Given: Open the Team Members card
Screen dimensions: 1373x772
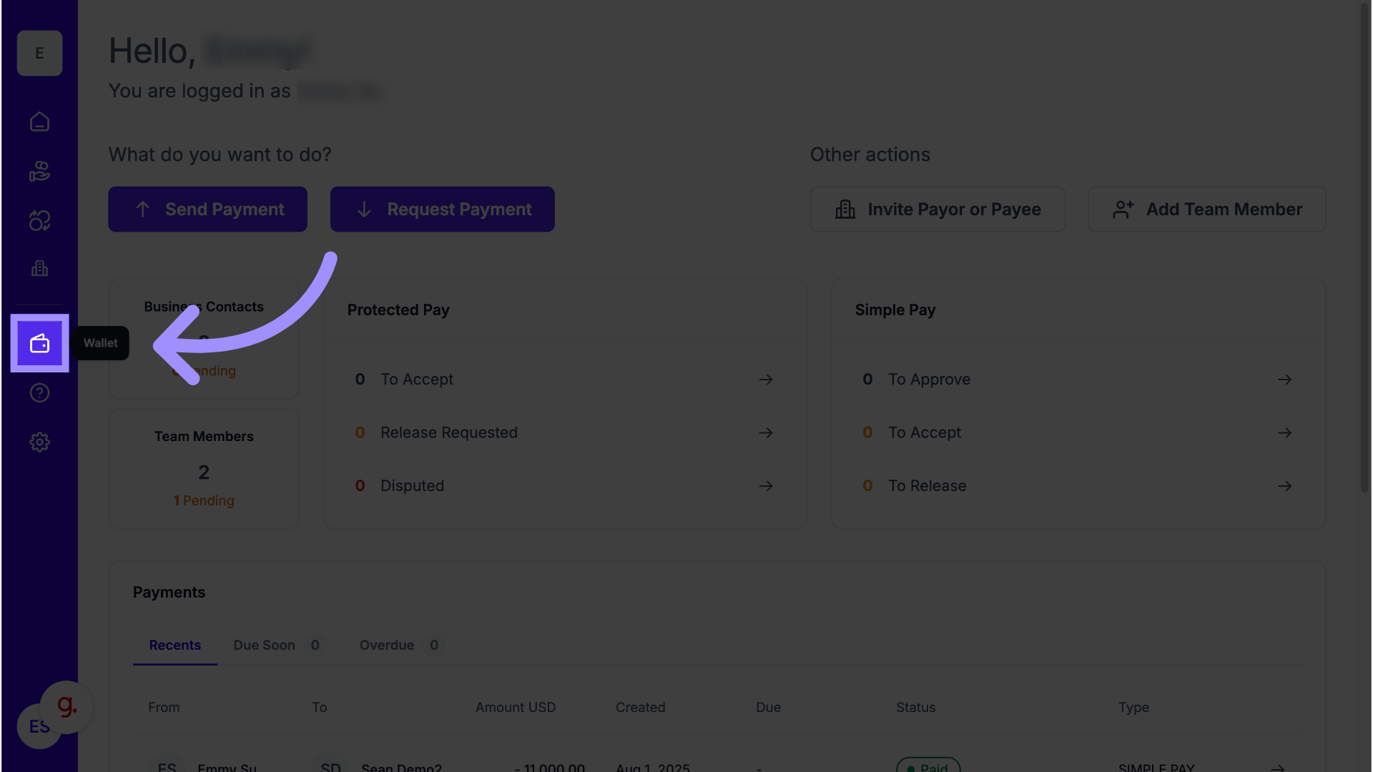Looking at the screenshot, I should 204,468.
